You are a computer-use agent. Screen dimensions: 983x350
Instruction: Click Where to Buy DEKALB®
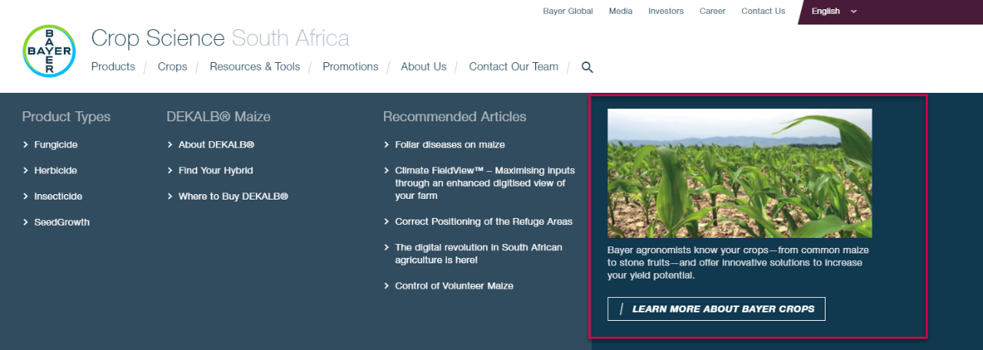pos(233,196)
